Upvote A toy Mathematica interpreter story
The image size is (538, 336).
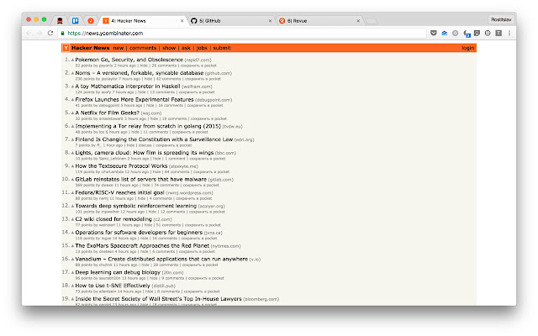pos(73,87)
